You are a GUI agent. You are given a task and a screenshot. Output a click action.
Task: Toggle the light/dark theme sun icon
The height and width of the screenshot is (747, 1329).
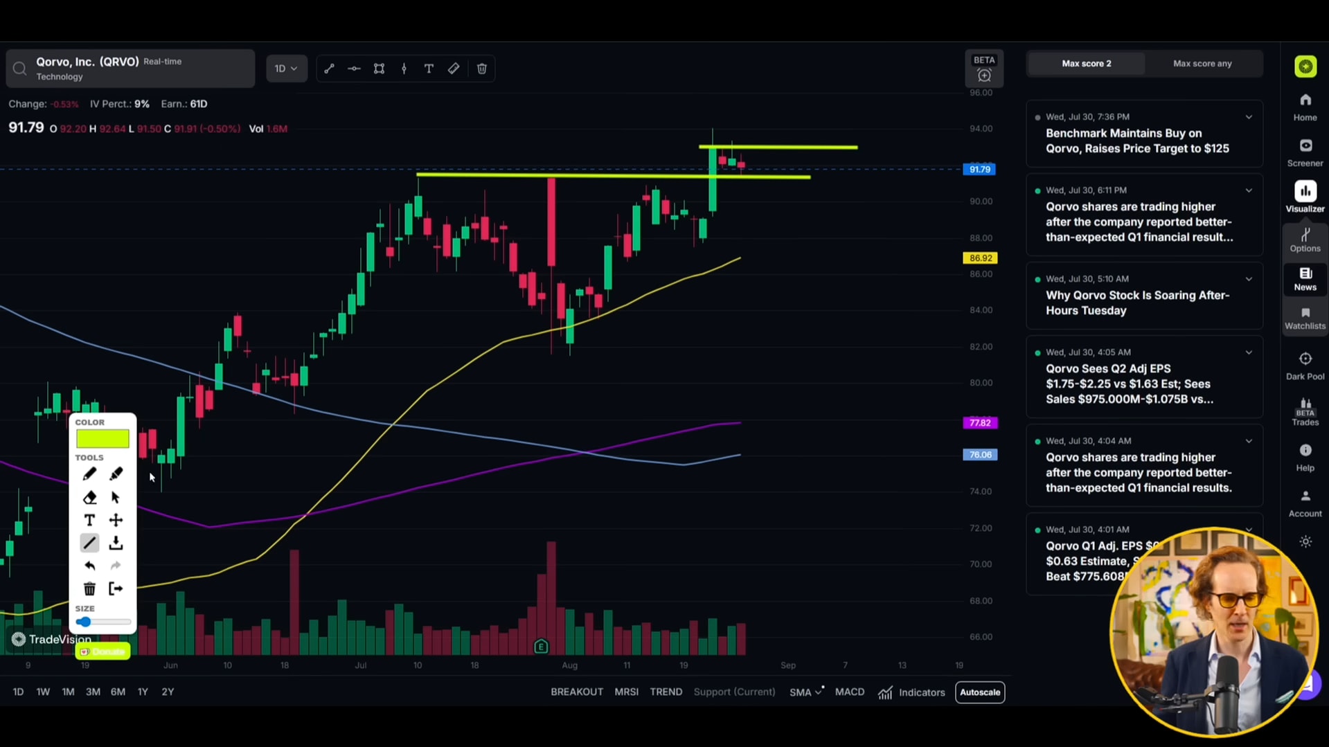[x=1305, y=542]
